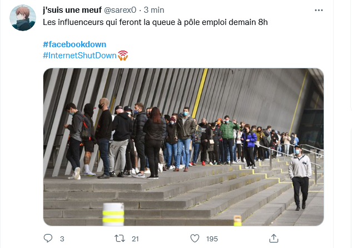The width and height of the screenshot is (352, 248).
Task: Click the reply speech bubble icon
Action: point(47,239)
